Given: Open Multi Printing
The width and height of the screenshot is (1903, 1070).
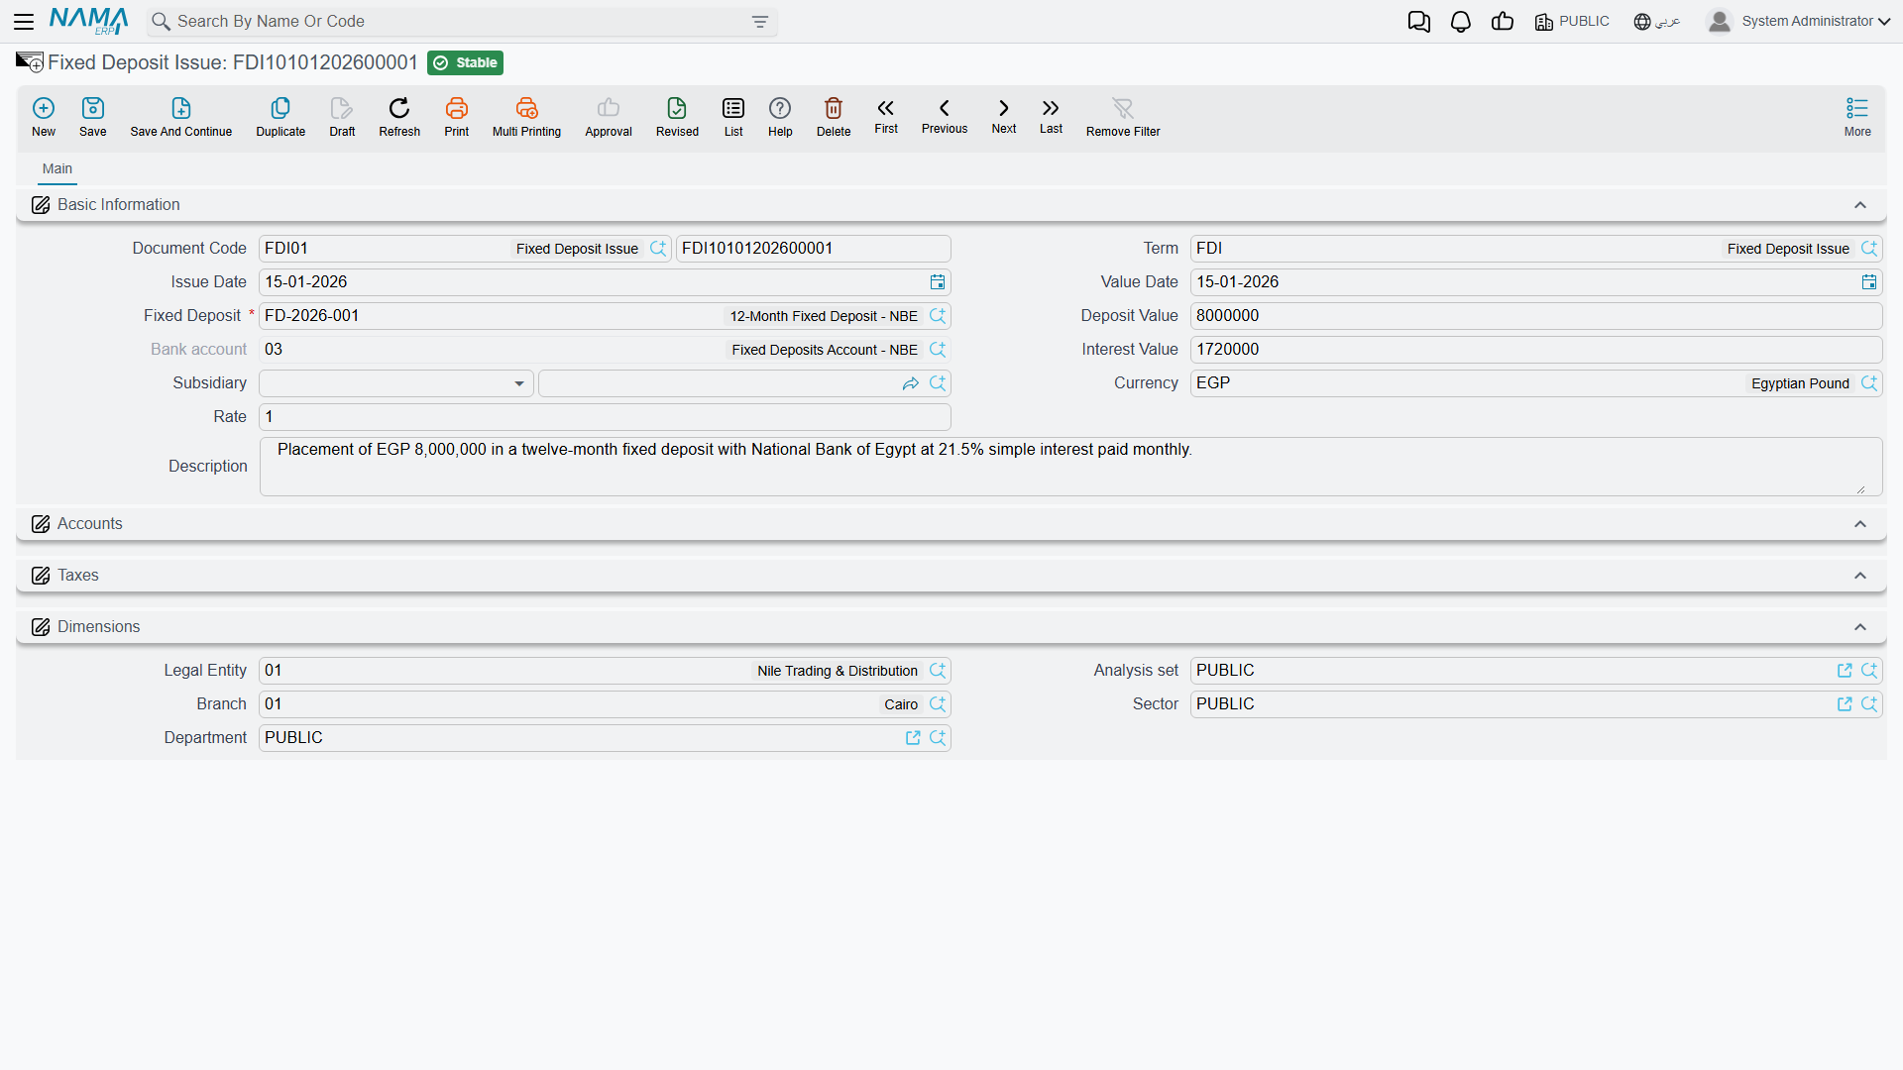Looking at the screenshot, I should 526,117.
